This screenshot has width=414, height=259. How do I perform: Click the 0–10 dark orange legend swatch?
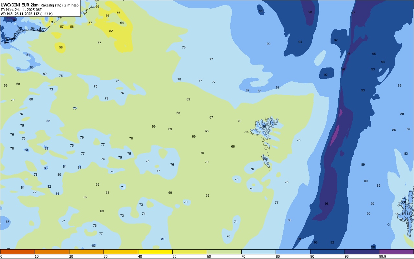point(17,252)
